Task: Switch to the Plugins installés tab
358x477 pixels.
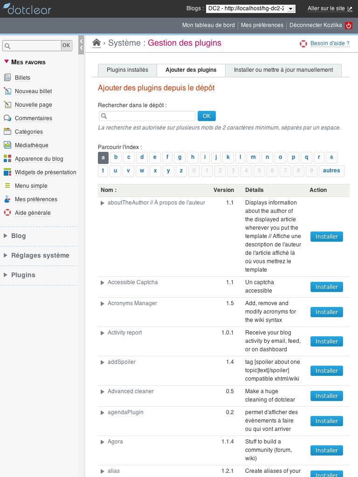Action: tap(127, 70)
